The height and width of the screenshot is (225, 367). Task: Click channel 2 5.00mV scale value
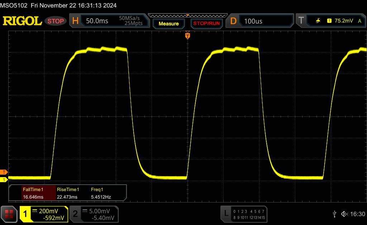point(100,211)
